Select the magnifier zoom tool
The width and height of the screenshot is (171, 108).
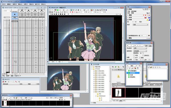pyautogui.click(x=58, y=12)
